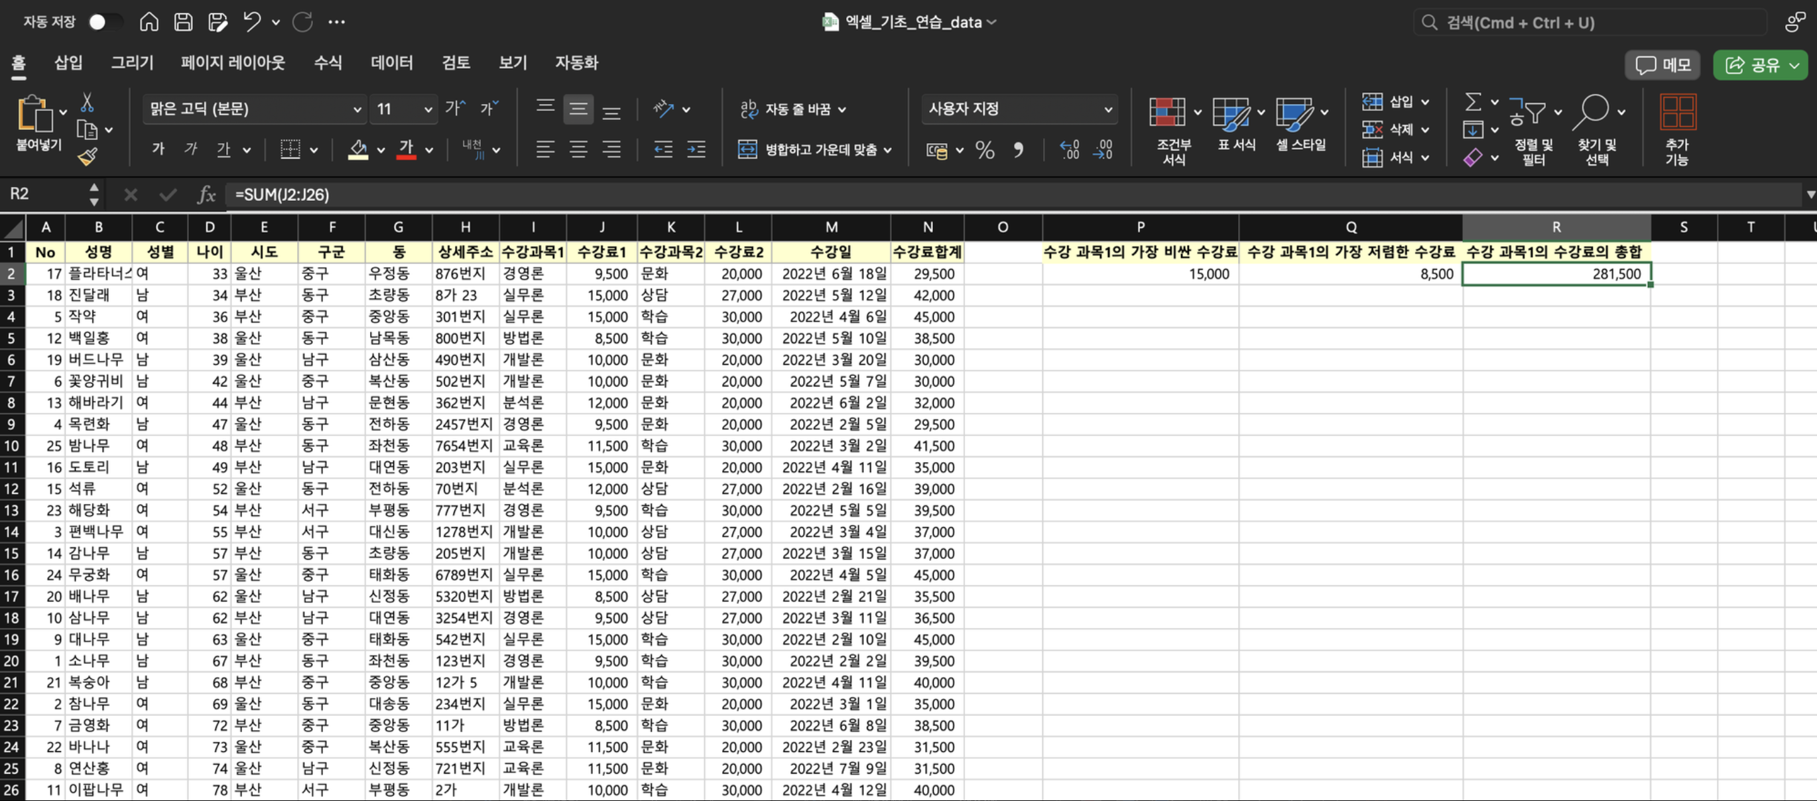This screenshot has width=1817, height=801.
Task: Click the percent style icon
Action: click(985, 149)
